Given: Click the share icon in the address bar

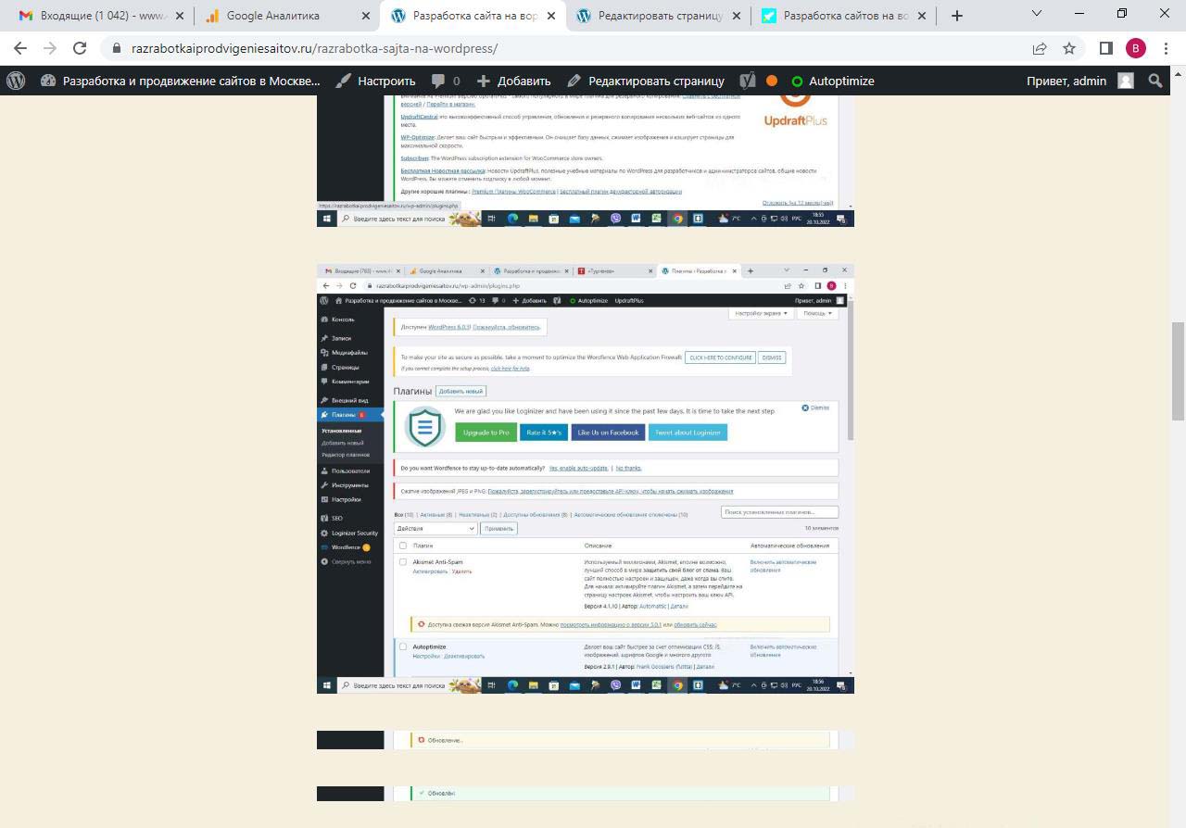Looking at the screenshot, I should click(x=1040, y=48).
